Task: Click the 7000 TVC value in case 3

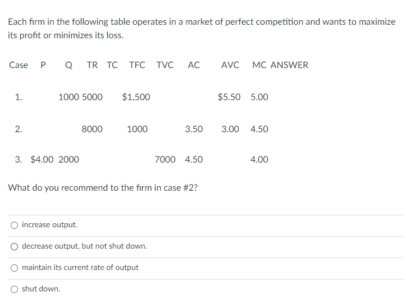Action: tap(165, 159)
